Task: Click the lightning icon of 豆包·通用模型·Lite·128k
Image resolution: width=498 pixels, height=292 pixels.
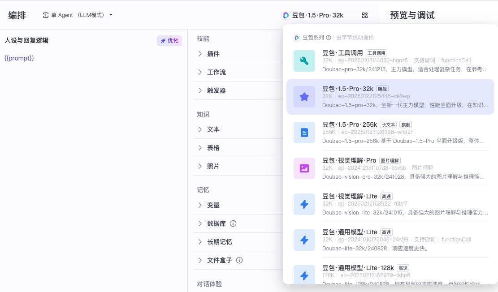Action: click(x=304, y=275)
